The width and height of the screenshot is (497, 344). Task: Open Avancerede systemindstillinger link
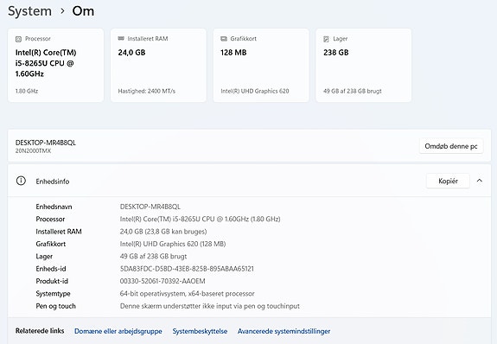click(x=284, y=331)
